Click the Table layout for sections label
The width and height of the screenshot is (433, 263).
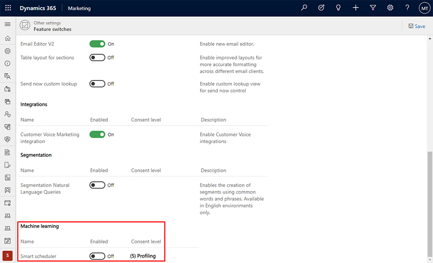click(47, 57)
